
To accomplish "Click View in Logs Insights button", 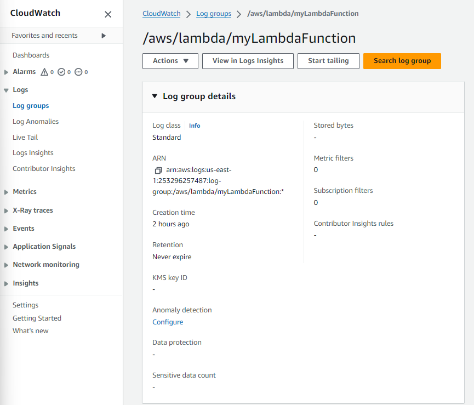I will point(248,61).
